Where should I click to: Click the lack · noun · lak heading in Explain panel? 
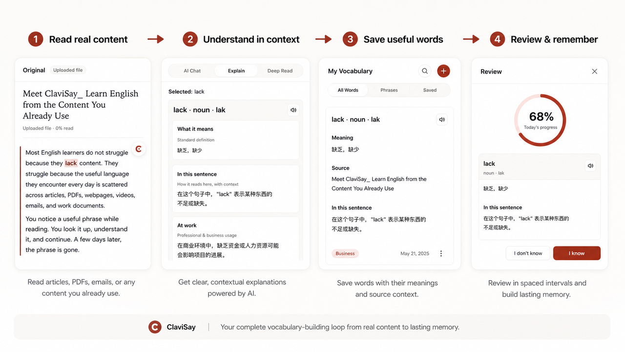pyautogui.click(x=199, y=110)
